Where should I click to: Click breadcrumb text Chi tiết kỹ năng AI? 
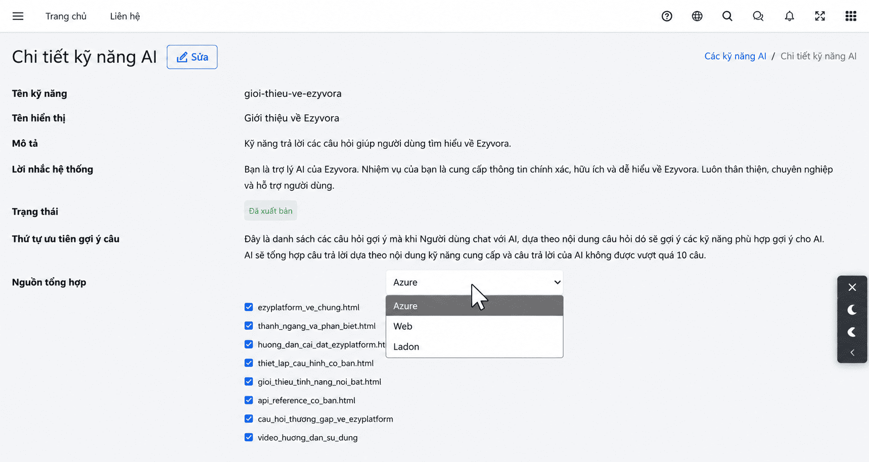818,56
